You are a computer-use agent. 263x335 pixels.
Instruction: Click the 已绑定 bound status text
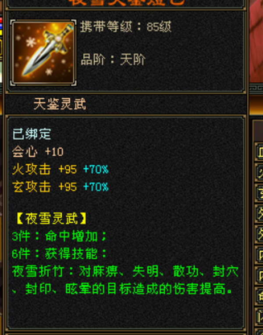32,134
